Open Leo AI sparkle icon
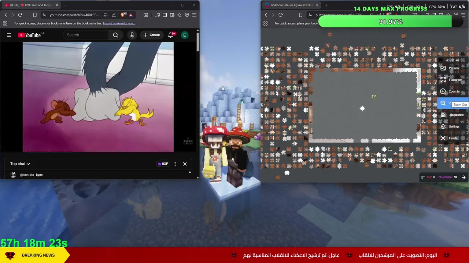The height and width of the screenshot is (263, 469). tap(180, 15)
